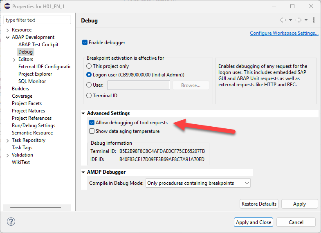Toggle the Enable debugger checkbox
Image resolution: width=321 pixels, height=233 pixels.
[85, 43]
